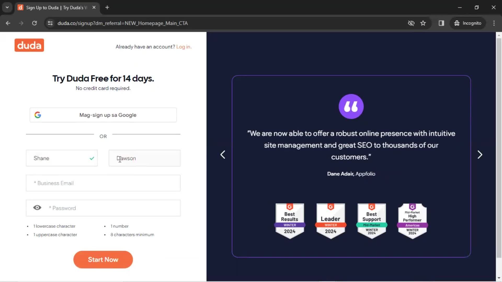
Task: Click the '1 lowercase character' requirement
Action: (x=54, y=226)
